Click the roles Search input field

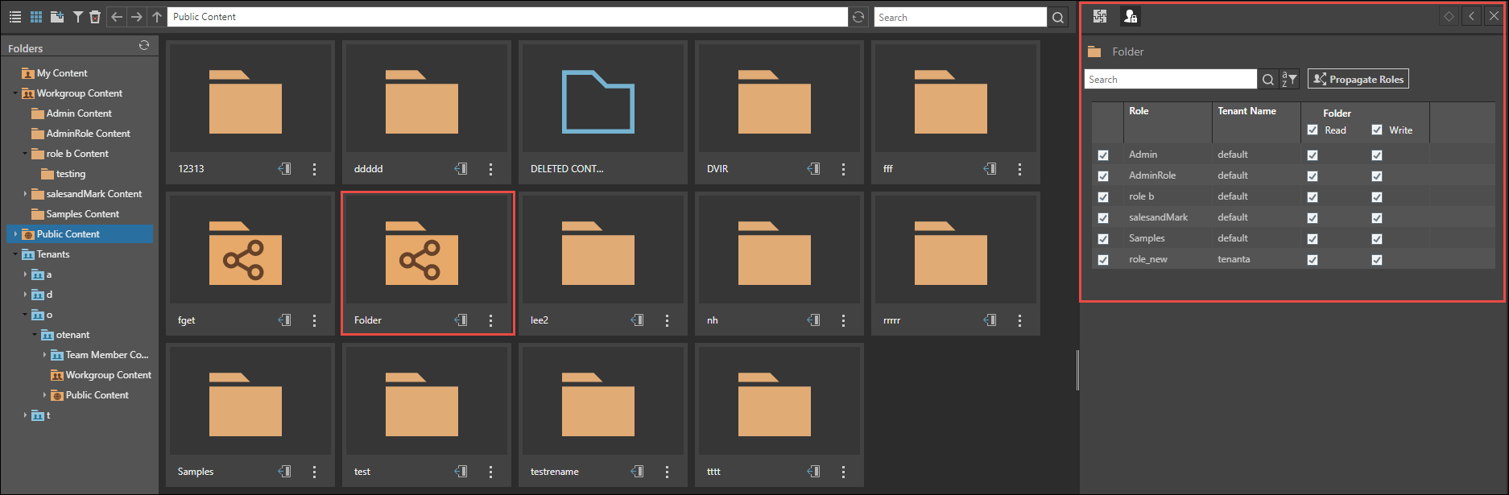coord(1169,79)
